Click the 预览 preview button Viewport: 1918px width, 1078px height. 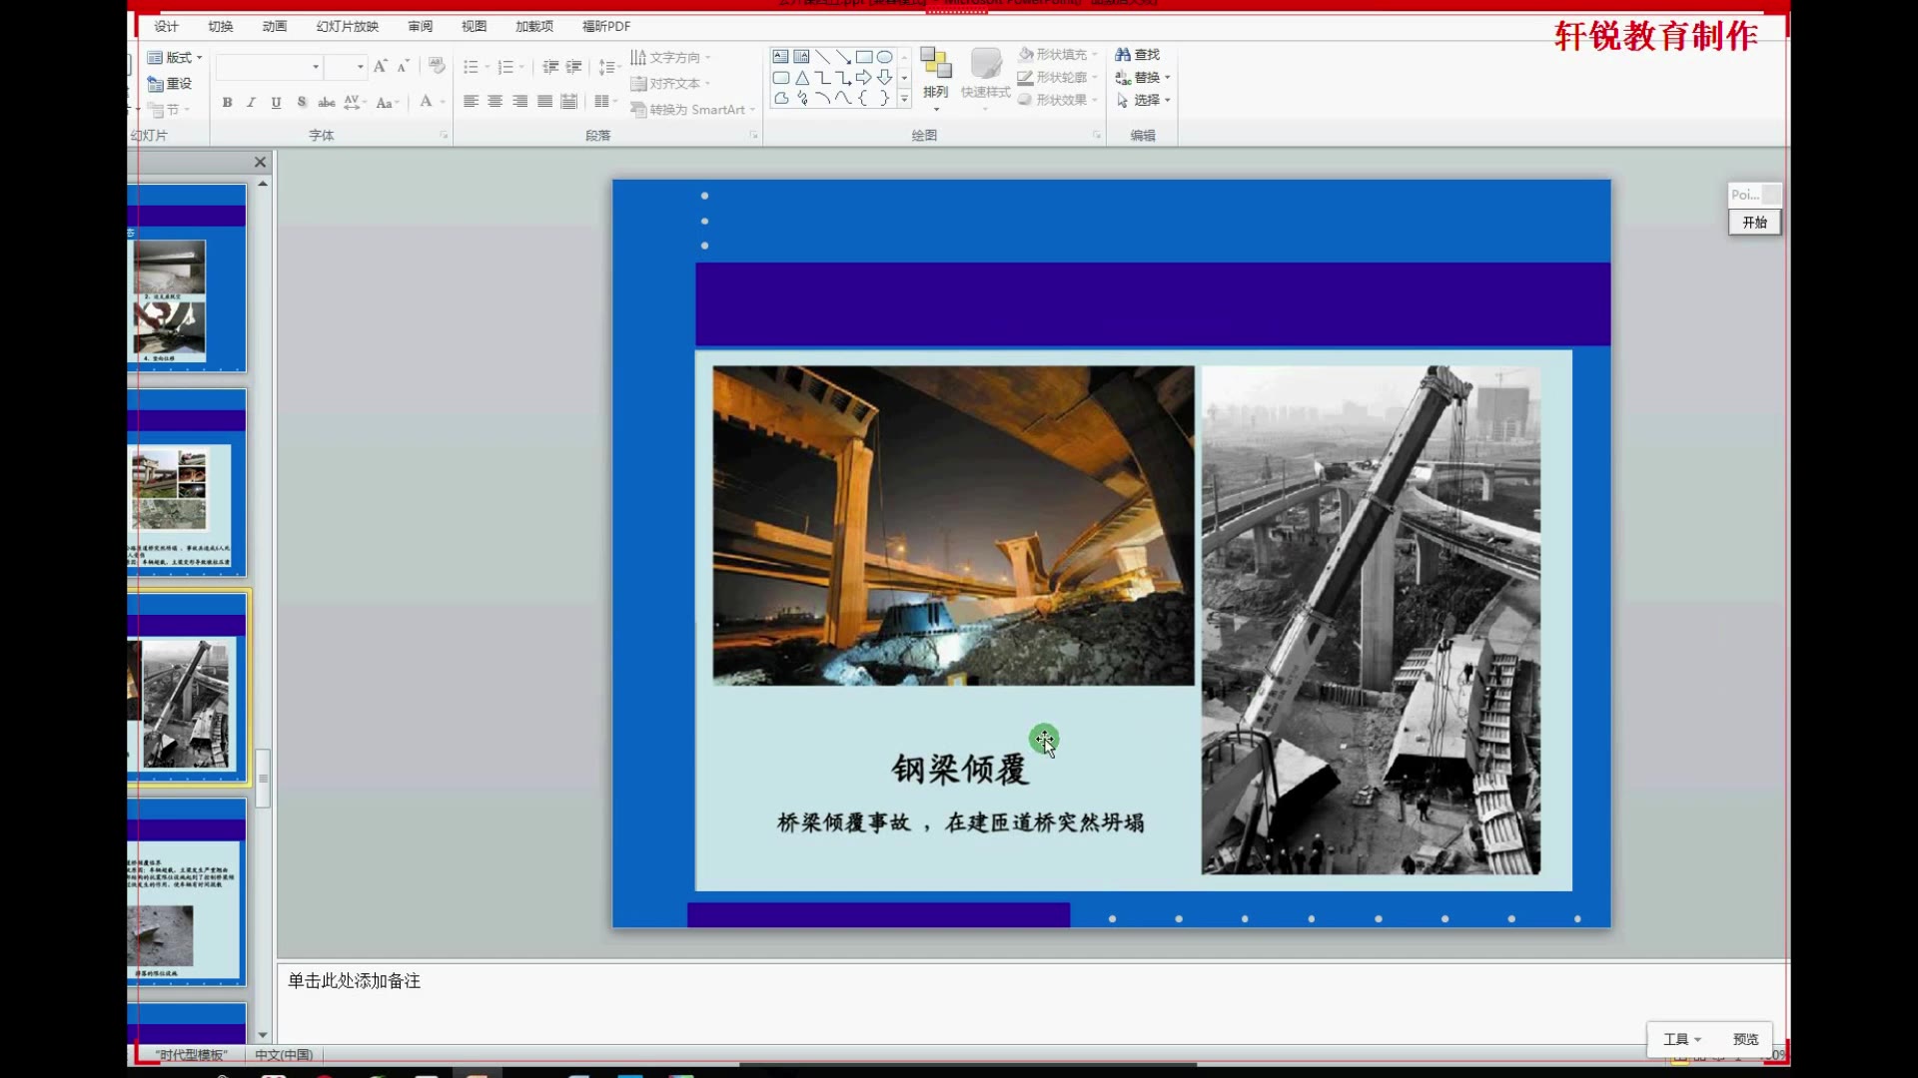click(1745, 1039)
